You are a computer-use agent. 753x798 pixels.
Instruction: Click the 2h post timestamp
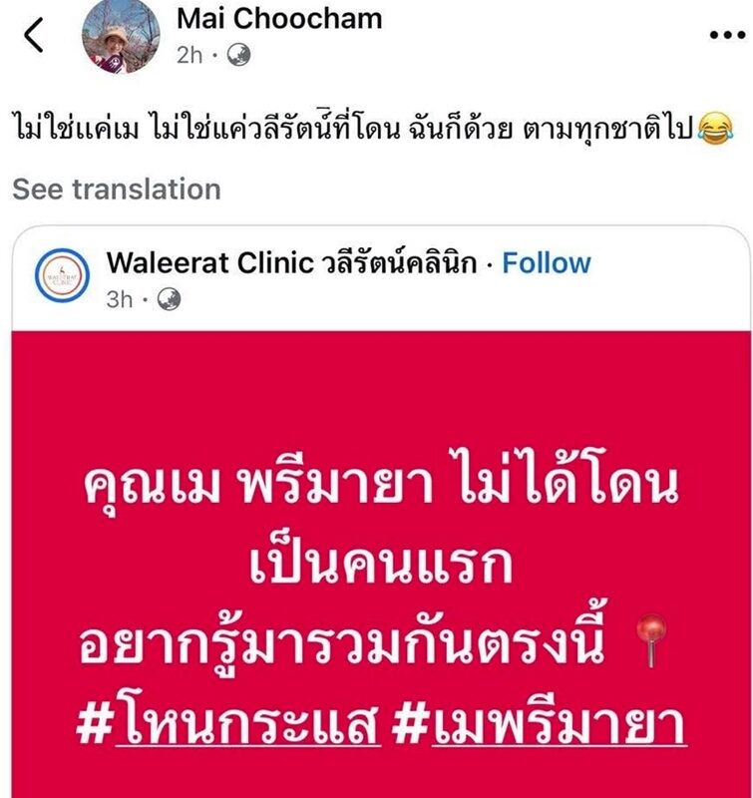pyautogui.click(x=189, y=55)
